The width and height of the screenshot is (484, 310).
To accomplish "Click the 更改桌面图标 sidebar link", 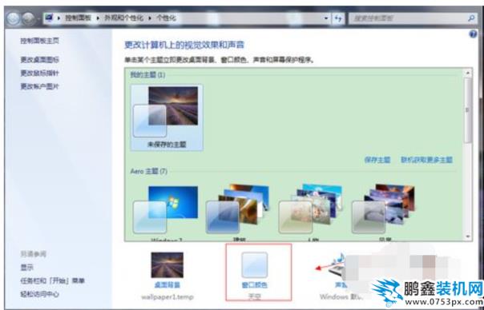I will 39,60.
